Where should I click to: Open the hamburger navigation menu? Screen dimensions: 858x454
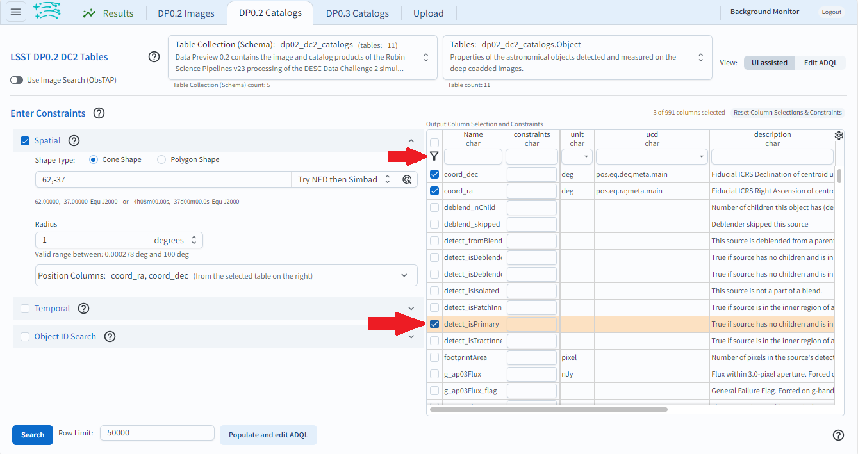pos(15,12)
